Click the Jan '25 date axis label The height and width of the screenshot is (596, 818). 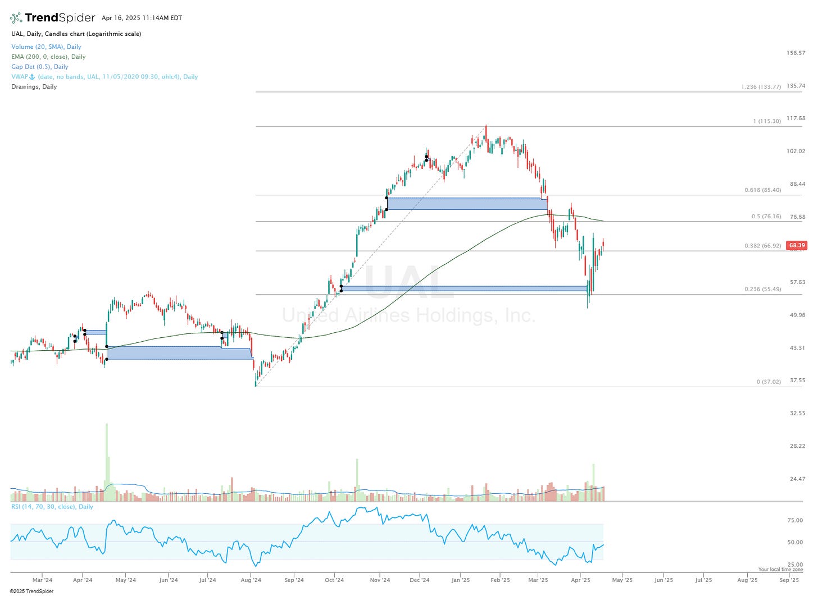(x=460, y=580)
